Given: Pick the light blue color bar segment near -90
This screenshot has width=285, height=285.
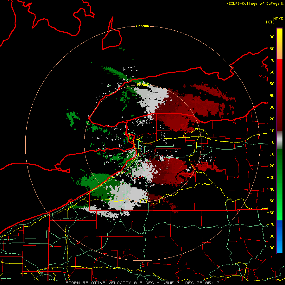Looking at the screenshot, I should tap(280, 248).
